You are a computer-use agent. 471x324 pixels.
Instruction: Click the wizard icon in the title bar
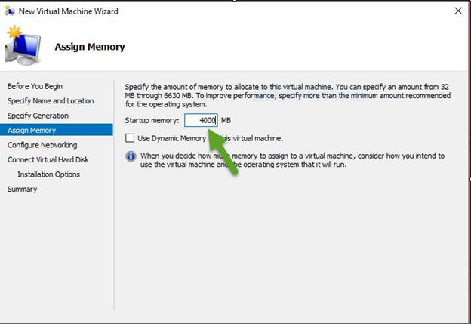[x=11, y=11]
